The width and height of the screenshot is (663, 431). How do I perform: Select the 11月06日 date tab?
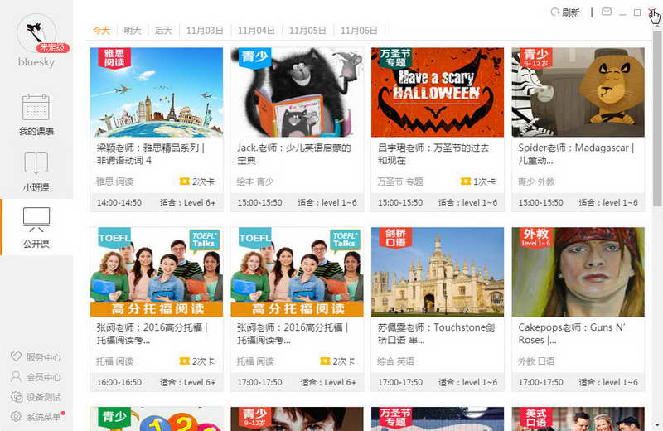click(x=359, y=31)
